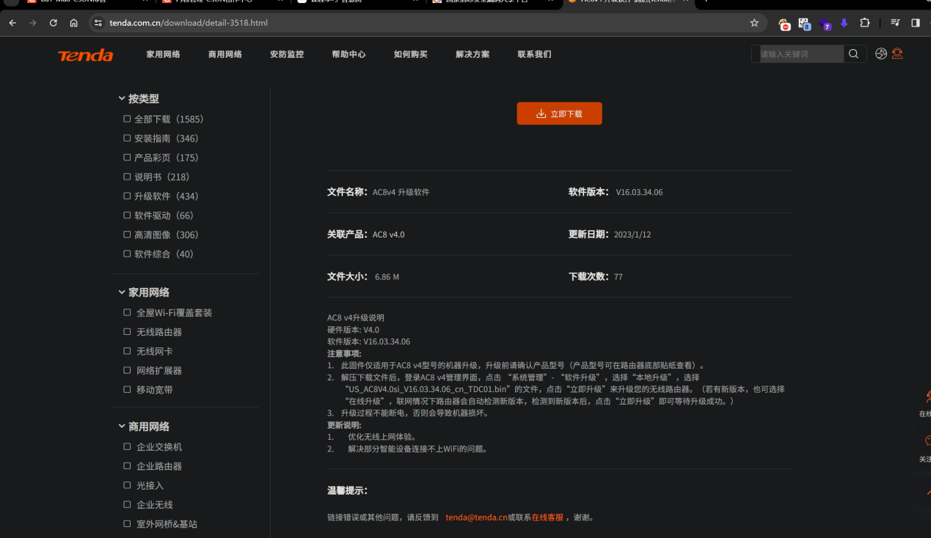Viewport: 931px width, 538px height.
Task: Open the 家用网络 top navigation menu
Action: (x=163, y=54)
